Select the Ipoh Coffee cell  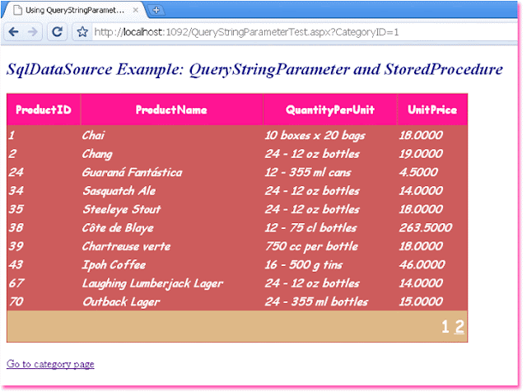(172, 264)
